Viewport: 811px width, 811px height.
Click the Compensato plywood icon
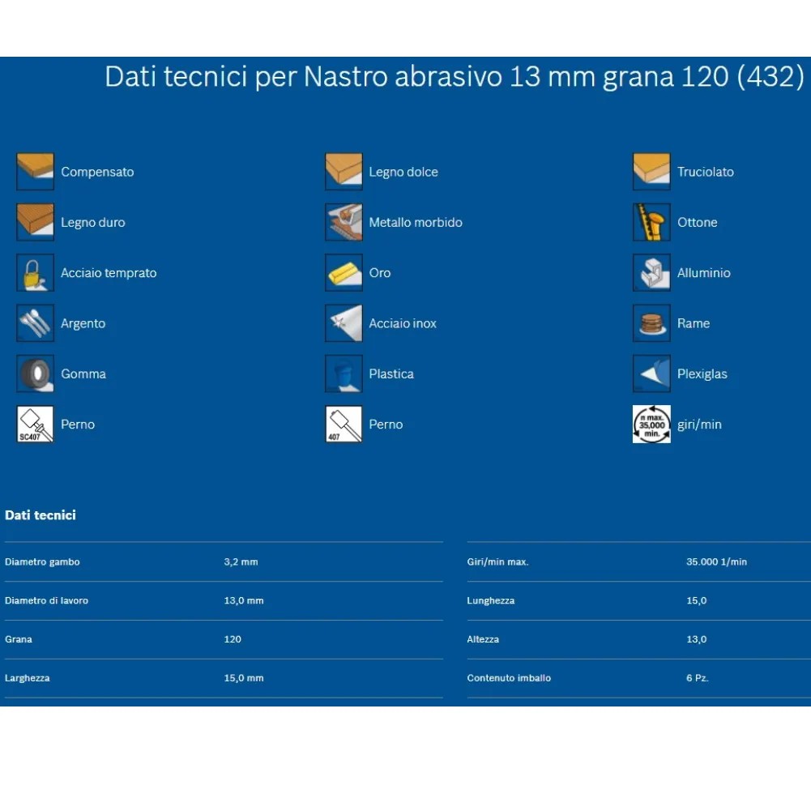point(35,172)
